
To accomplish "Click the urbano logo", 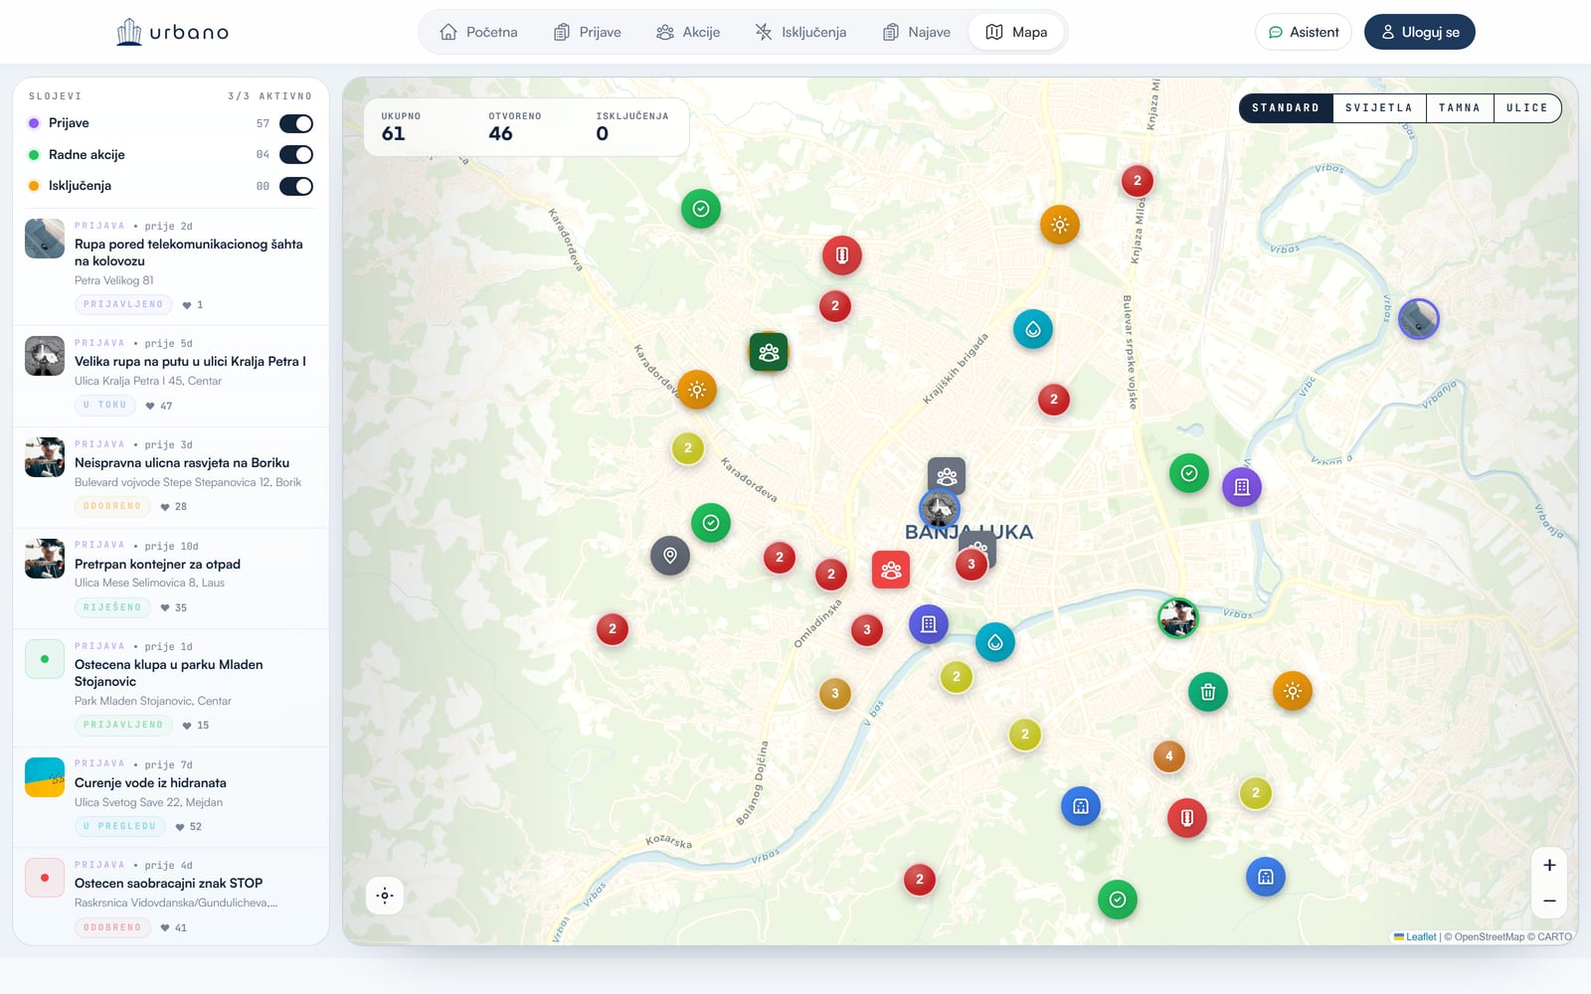I will coord(172,32).
